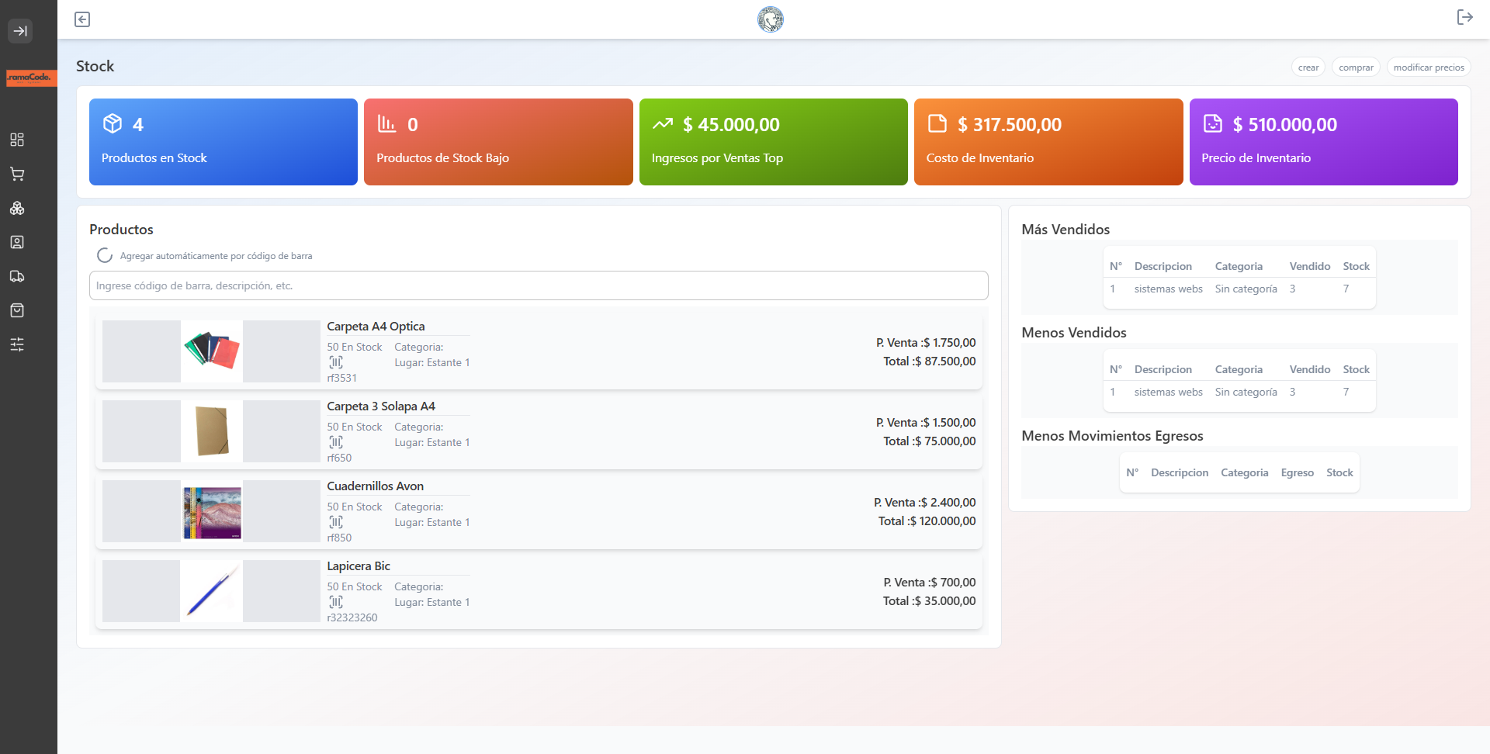
Task: Open the delivery truck sidebar icon
Action: click(x=17, y=276)
